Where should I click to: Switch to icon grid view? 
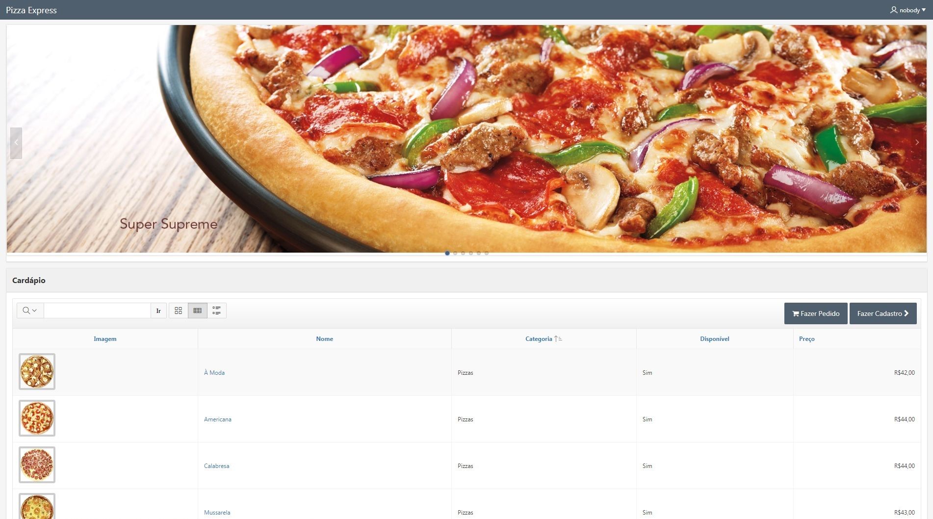click(178, 311)
